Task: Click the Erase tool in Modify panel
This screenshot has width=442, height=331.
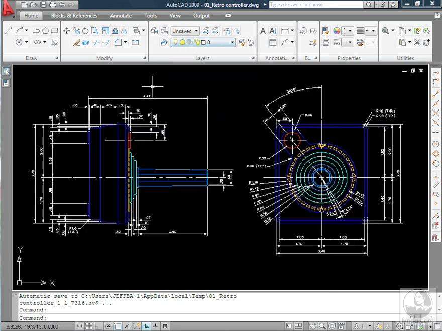Action: coord(77,43)
